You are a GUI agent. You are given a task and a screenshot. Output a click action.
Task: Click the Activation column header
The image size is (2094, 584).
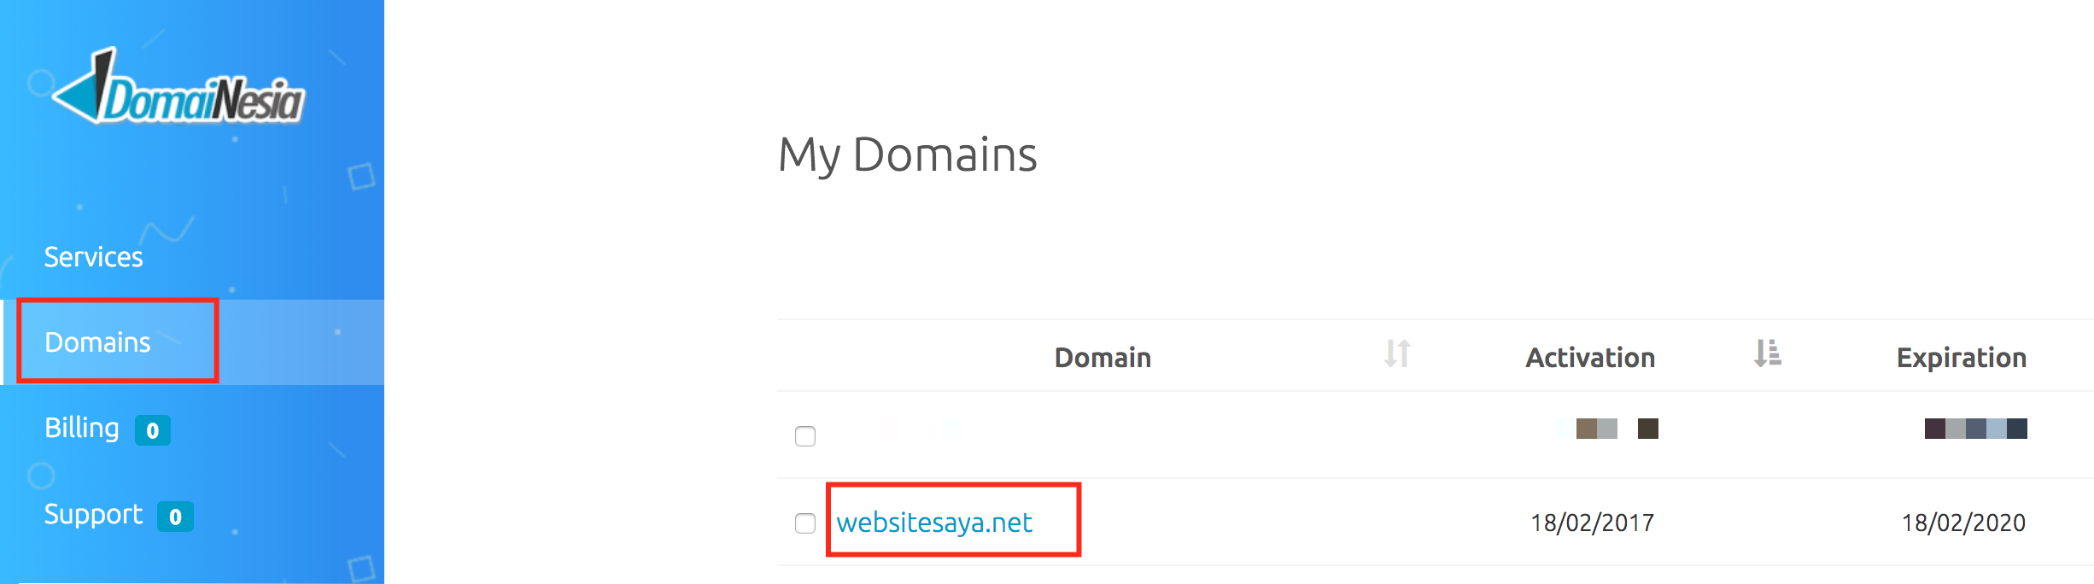pos(1590,358)
